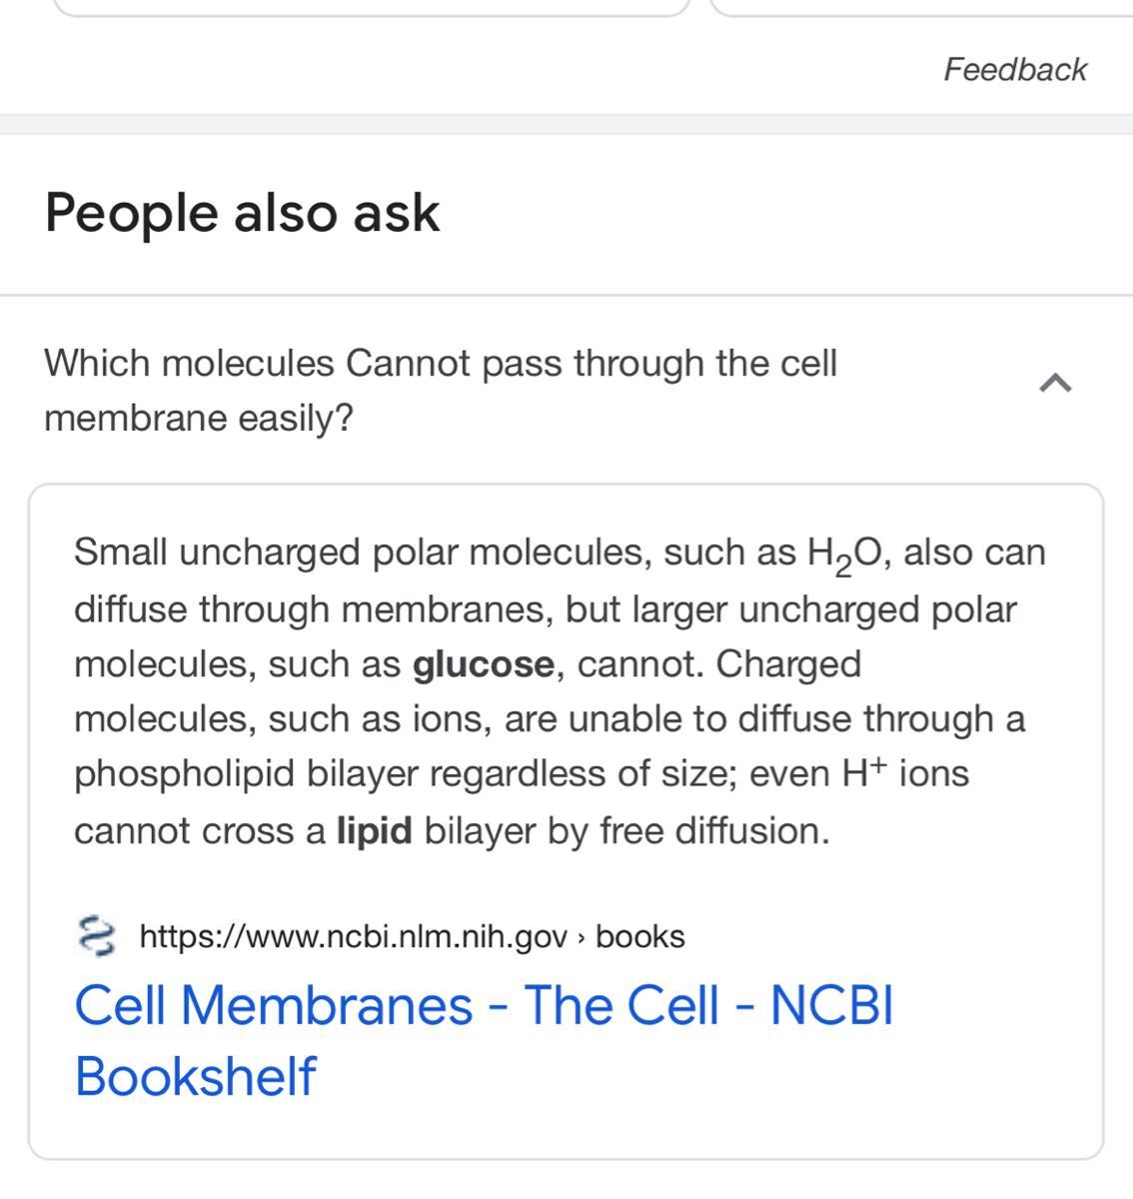Click the question 'Which molecules Cannot pass through'
1133x1199 pixels.
coord(440,364)
